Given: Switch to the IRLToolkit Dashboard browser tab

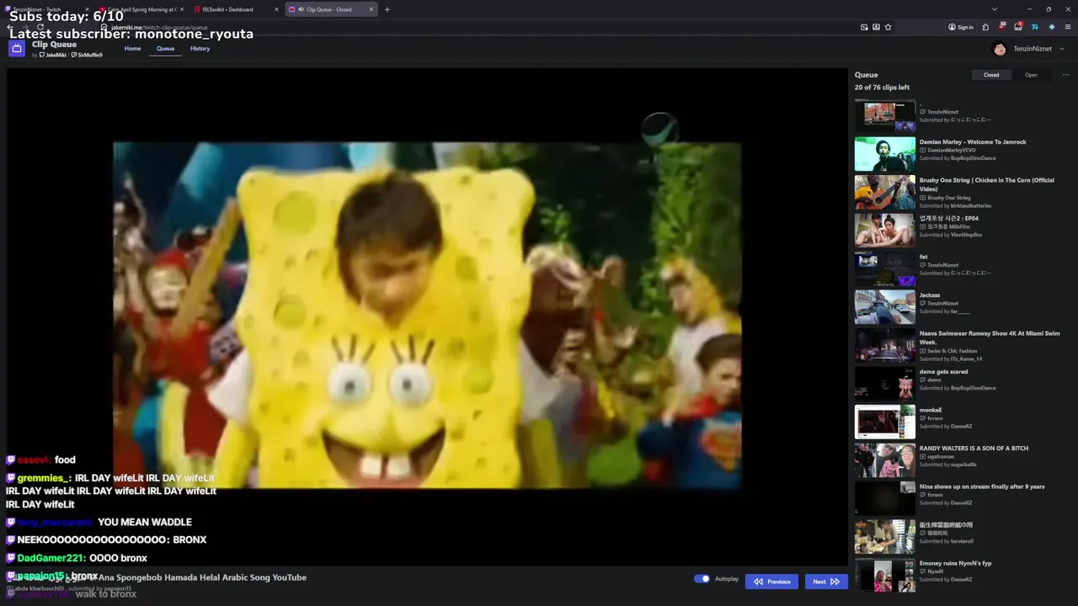Looking at the screenshot, I should pyautogui.click(x=227, y=9).
